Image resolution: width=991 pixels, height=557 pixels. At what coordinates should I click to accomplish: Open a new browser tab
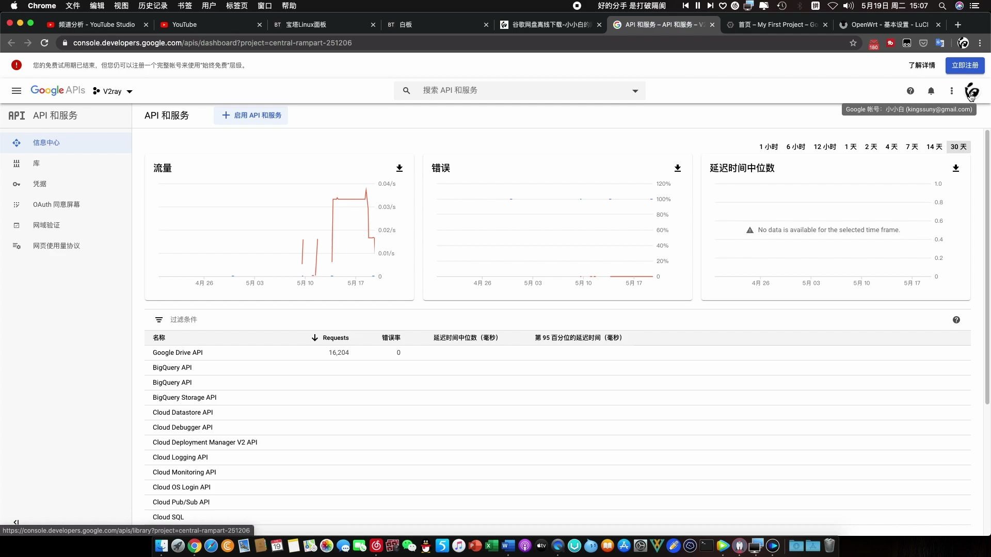click(x=958, y=24)
